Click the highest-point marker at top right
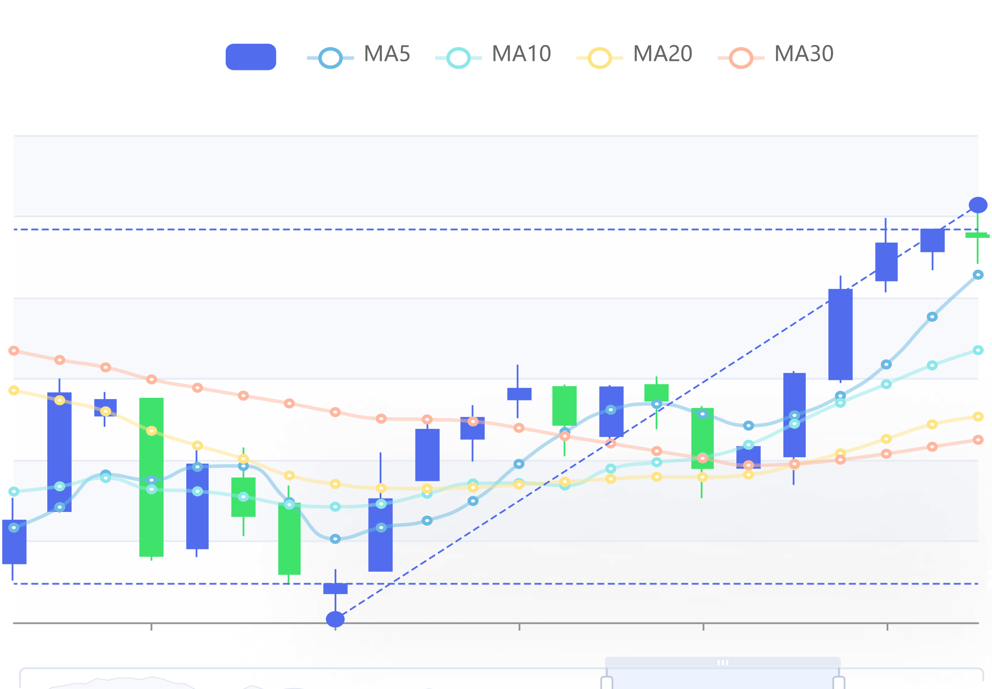Viewport: 992px width, 689px height. point(978,205)
